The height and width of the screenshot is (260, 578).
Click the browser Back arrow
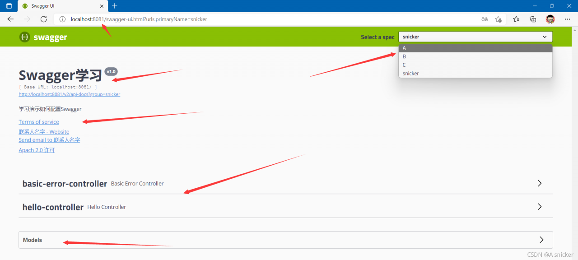pos(10,19)
